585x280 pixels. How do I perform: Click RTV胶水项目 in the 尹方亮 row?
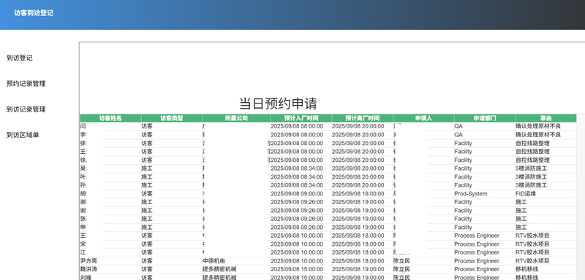coord(532,261)
